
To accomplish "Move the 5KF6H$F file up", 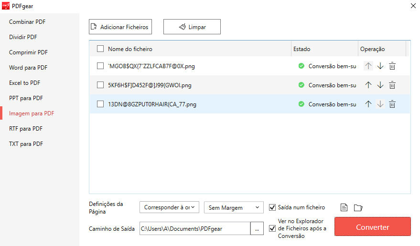I will [x=368, y=85].
